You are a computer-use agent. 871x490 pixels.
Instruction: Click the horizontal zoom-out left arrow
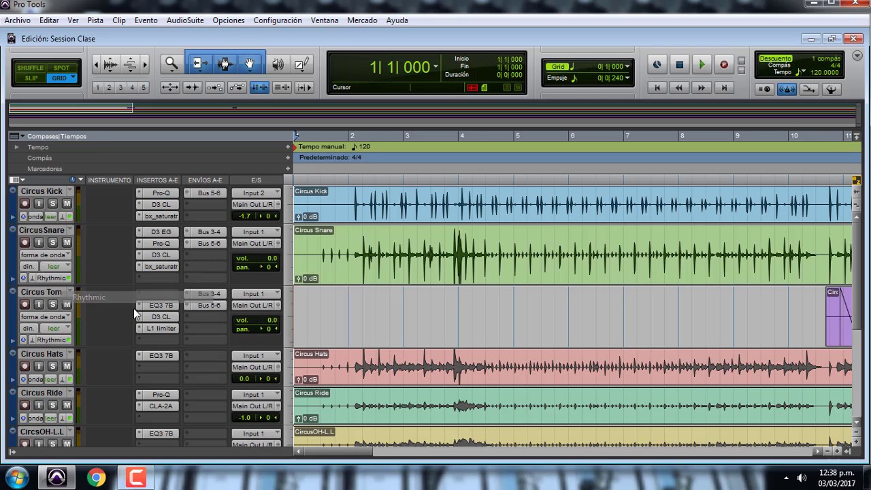point(96,65)
